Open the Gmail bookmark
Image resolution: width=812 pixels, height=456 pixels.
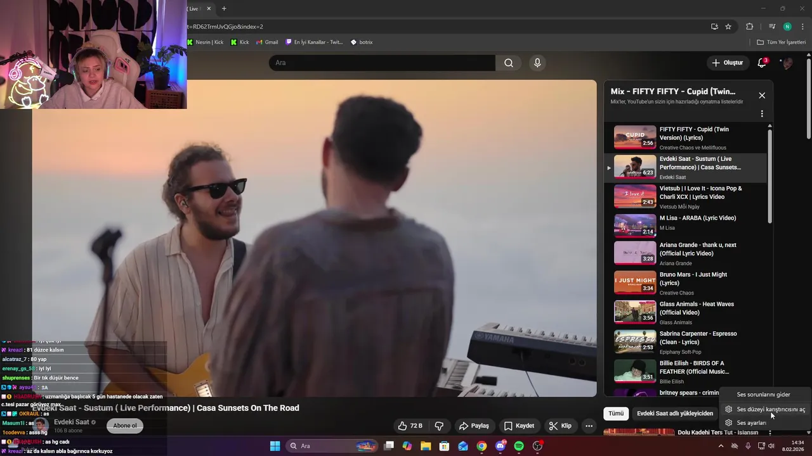267,42
